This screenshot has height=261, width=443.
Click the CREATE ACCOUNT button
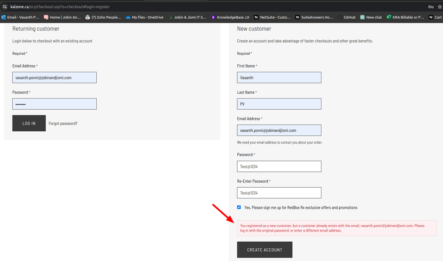coord(265,250)
